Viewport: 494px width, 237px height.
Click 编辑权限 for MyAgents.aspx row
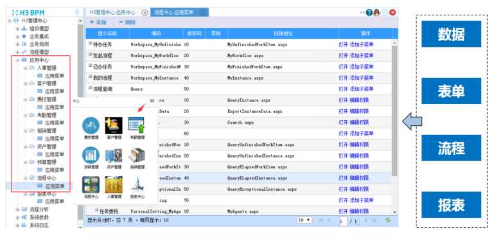pos(359,211)
